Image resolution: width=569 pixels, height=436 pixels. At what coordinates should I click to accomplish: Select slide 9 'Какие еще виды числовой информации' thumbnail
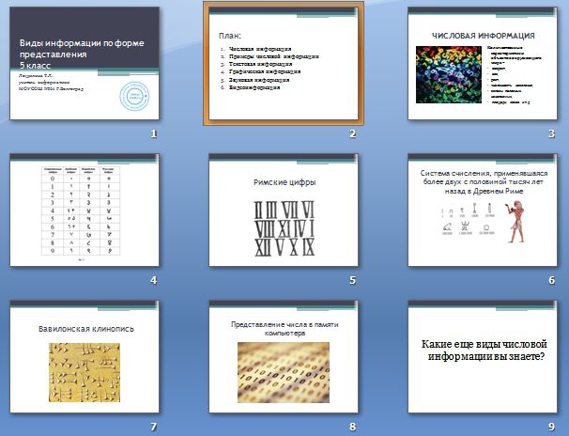coord(483,356)
